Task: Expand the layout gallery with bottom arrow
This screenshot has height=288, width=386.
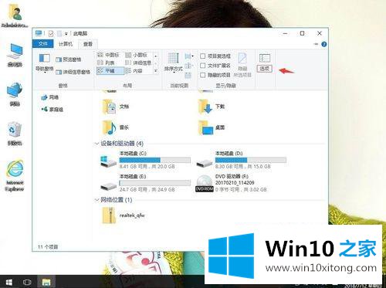Action: coord(156,70)
